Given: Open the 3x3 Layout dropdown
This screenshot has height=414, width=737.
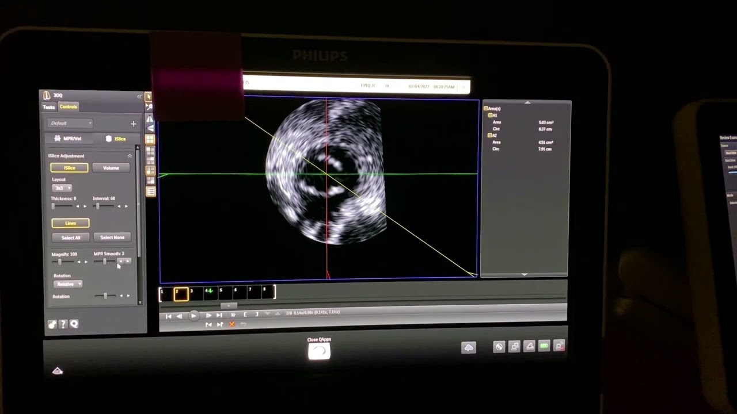Looking at the screenshot, I should pos(62,188).
